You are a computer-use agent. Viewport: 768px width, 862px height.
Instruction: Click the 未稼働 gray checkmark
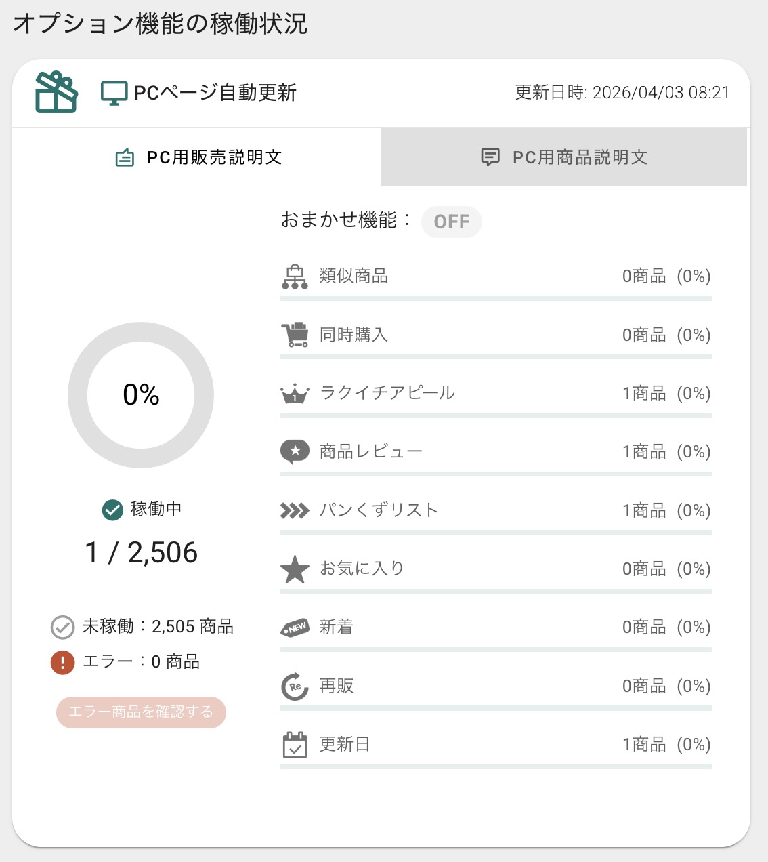[62, 628]
